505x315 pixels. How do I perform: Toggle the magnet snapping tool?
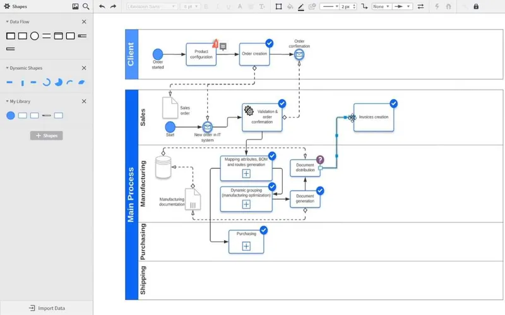pos(448,6)
